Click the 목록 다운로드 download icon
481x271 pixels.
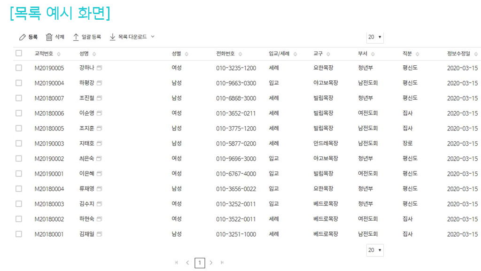112,37
